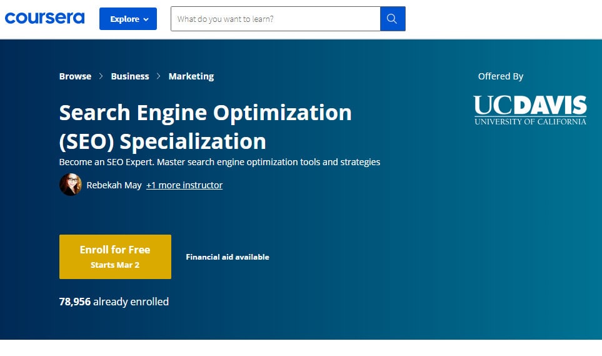The height and width of the screenshot is (356, 602).
Task: Click the '78,956 already enrolled' text
Action: coord(114,302)
